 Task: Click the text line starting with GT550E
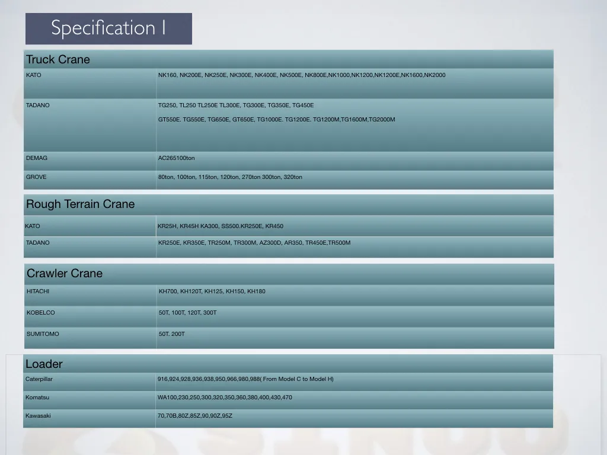[x=276, y=120]
